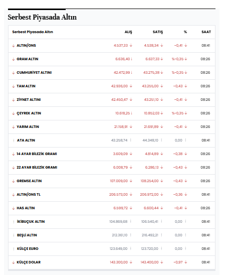This screenshot has width=225, height=280.
Task: Sort by the SATIŞ column header
Action: pyautogui.click(x=158, y=32)
